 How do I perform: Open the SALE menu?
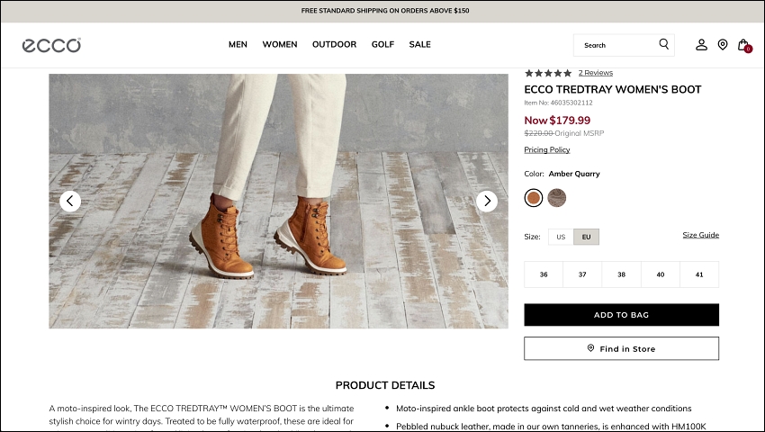[419, 44]
